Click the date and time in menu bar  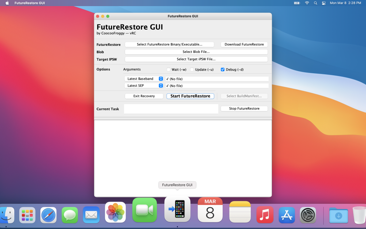[345, 3]
